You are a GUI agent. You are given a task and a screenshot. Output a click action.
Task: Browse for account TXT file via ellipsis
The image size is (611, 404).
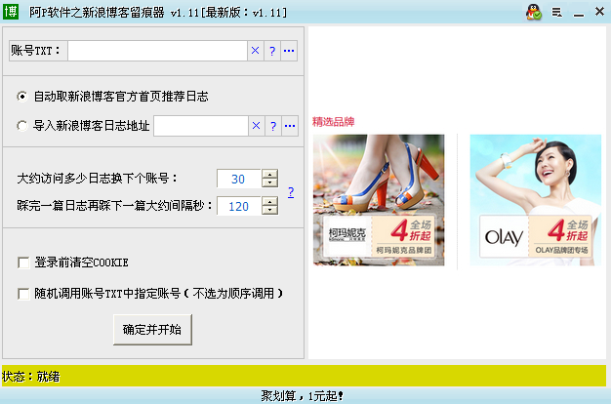pos(289,51)
